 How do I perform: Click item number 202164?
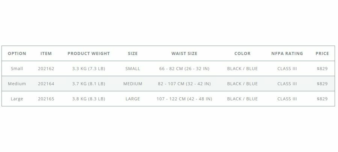(x=46, y=84)
